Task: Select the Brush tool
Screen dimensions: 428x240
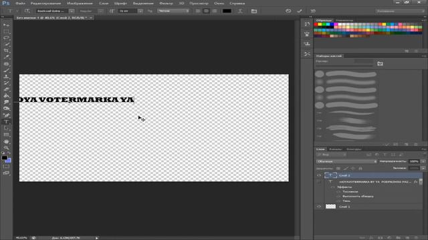Action: coord(6,71)
